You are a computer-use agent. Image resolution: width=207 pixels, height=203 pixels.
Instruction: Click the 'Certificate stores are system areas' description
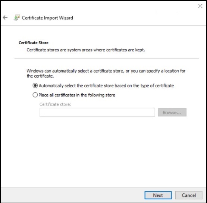tap(86, 50)
